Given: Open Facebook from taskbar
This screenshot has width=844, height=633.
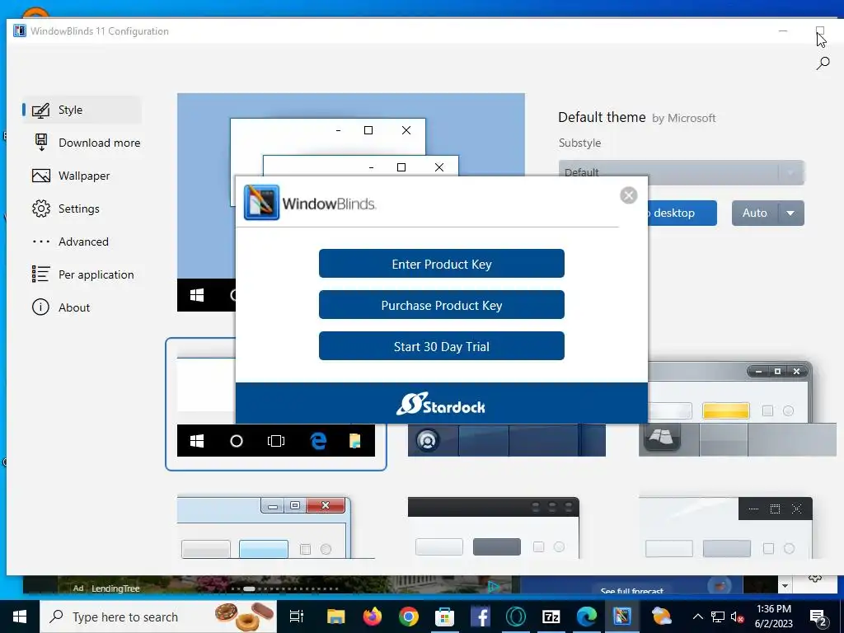Looking at the screenshot, I should click(x=481, y=617).
